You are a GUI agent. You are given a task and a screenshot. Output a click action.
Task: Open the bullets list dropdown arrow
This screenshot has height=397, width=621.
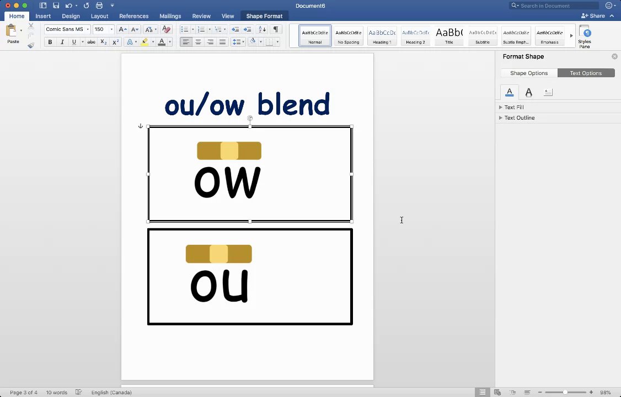[x=193, y=29]
